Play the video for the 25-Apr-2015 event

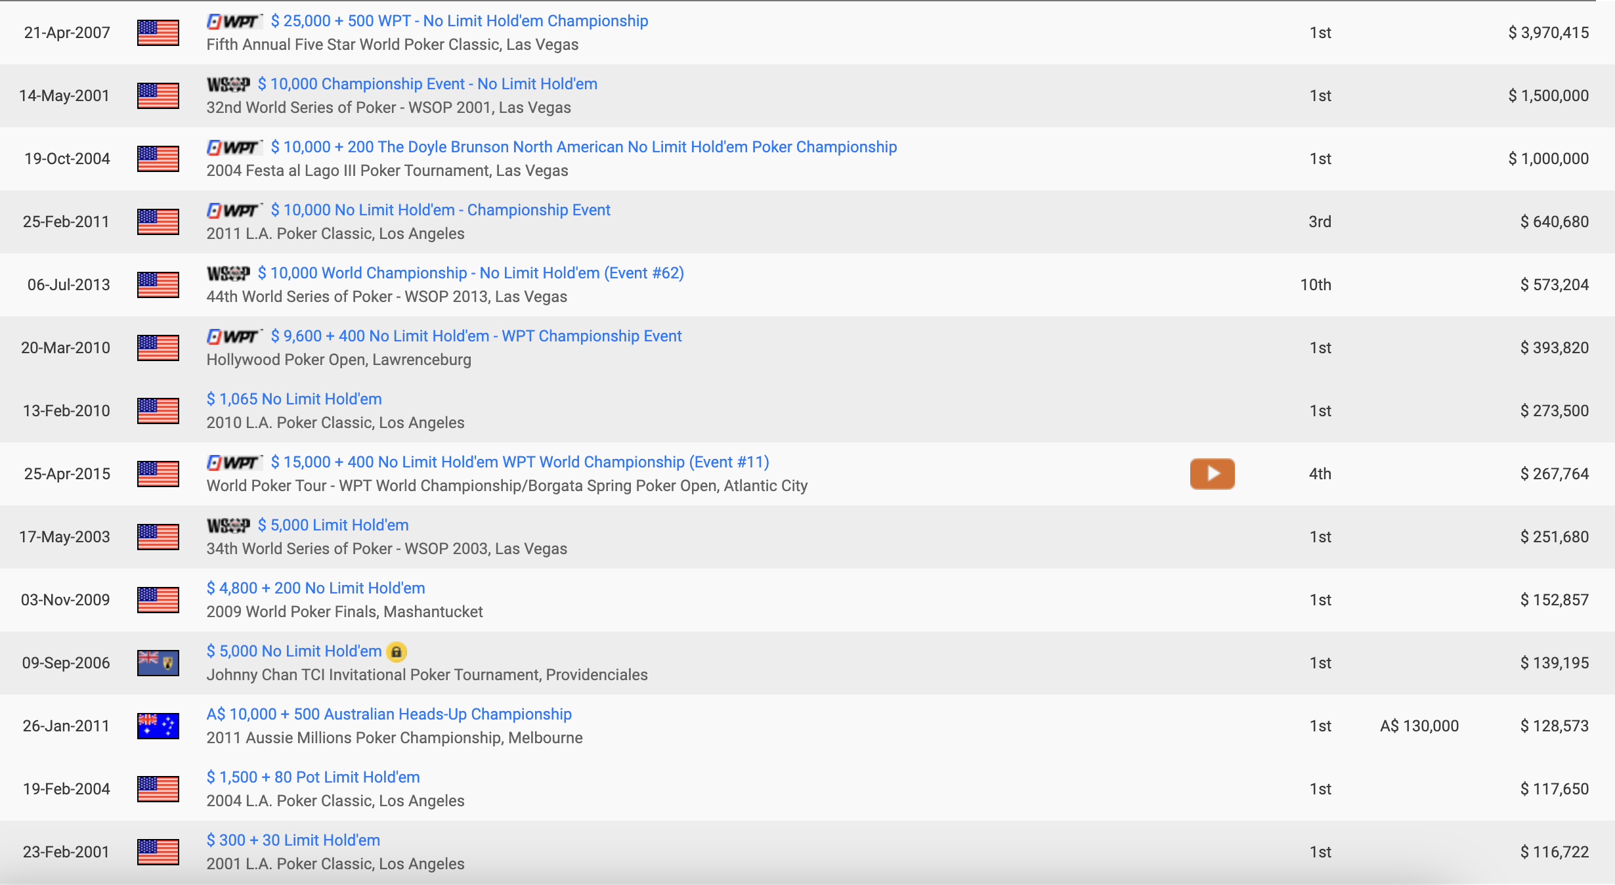tap(1212, 473)
